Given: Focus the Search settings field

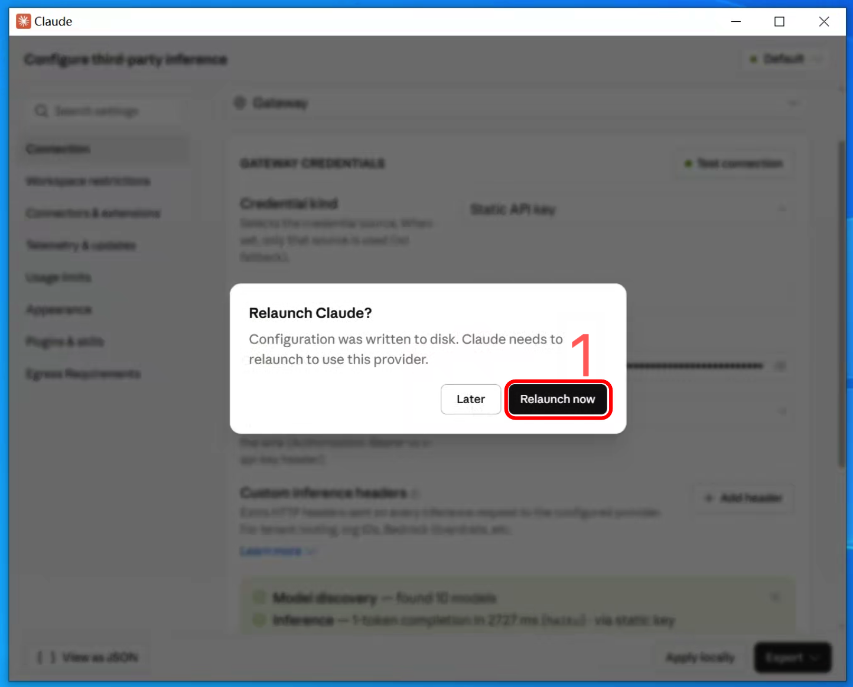Looking at the screenshot, I should (x=103, y=111).
